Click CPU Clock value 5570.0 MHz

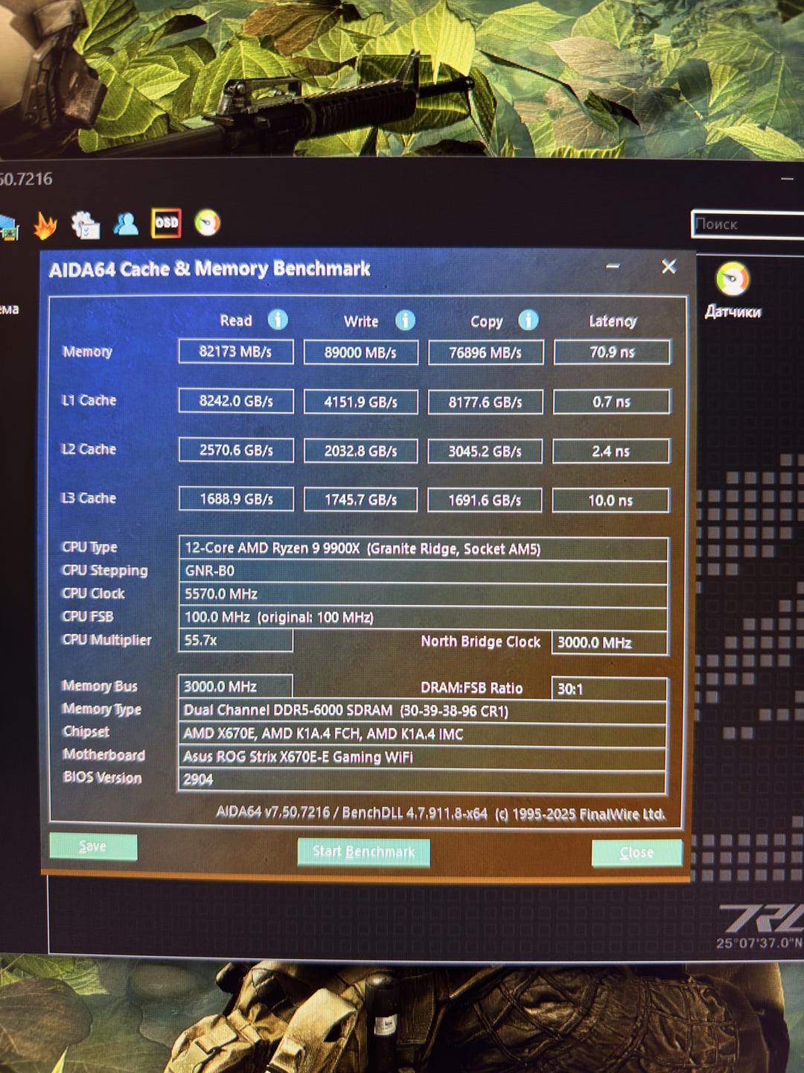click(423, 595)
